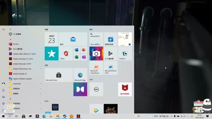Image resolution: width=212 pixels, height=119 pixels.
Task: Expand the Start menu hamburger button
Action: pyautogui.click(x=3, y=29)
